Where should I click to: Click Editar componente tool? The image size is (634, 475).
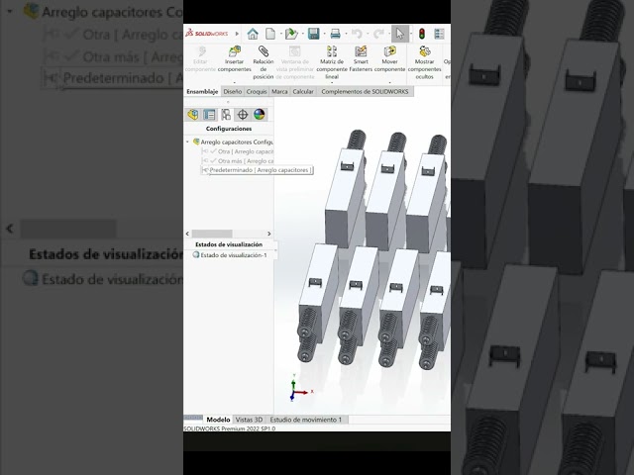[200, 59]
